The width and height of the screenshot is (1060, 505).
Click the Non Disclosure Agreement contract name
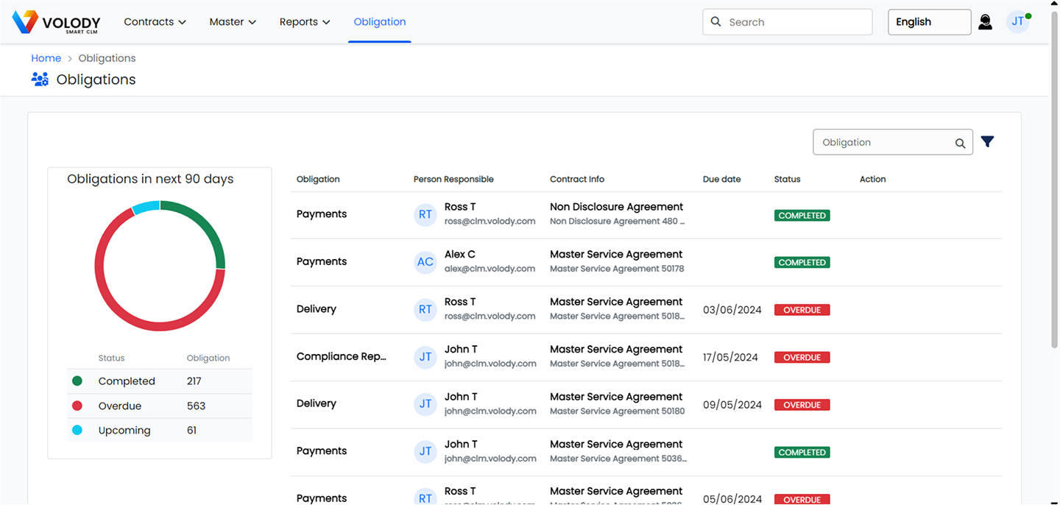[616, 207]
